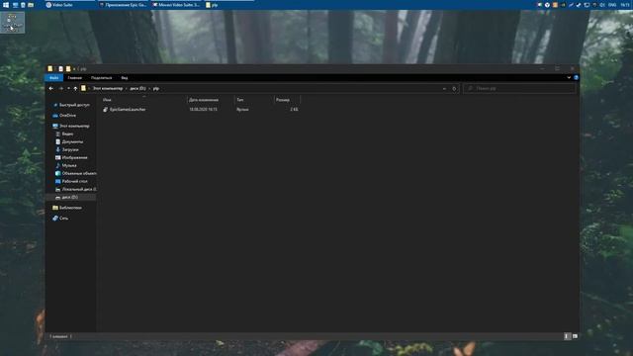Open Локальный диск in navigation pane
The height and width of the screenshot is (356, 633).
tap(79, 189)
